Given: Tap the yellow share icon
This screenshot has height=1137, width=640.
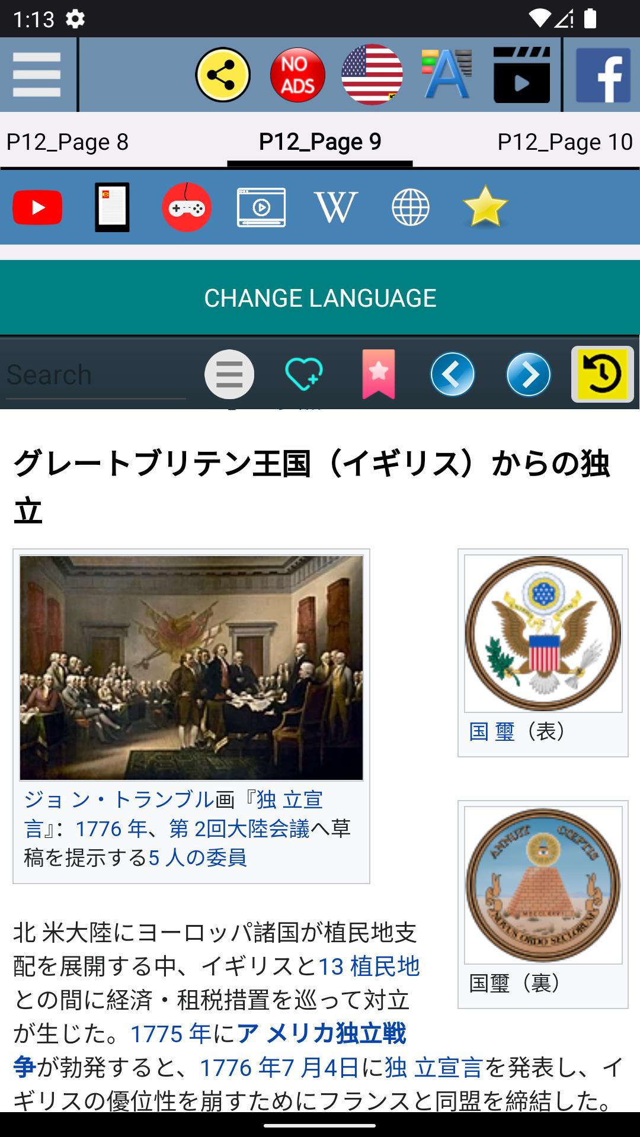Looking at the screenshot, I should point(223,75).
